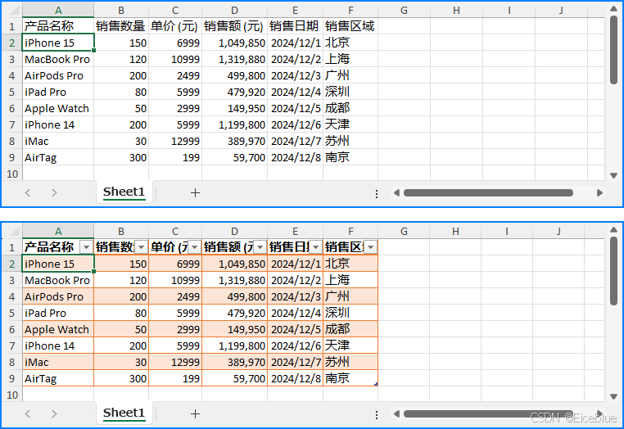Image resolution: width=624 pixels, height=429 pixels.
Task: Select column J header in lower workbook
Action: [x=558, y=231]
